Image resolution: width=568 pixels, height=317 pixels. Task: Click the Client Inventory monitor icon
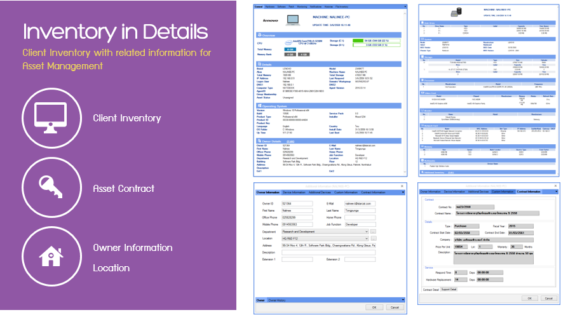[x=48, y=118]
